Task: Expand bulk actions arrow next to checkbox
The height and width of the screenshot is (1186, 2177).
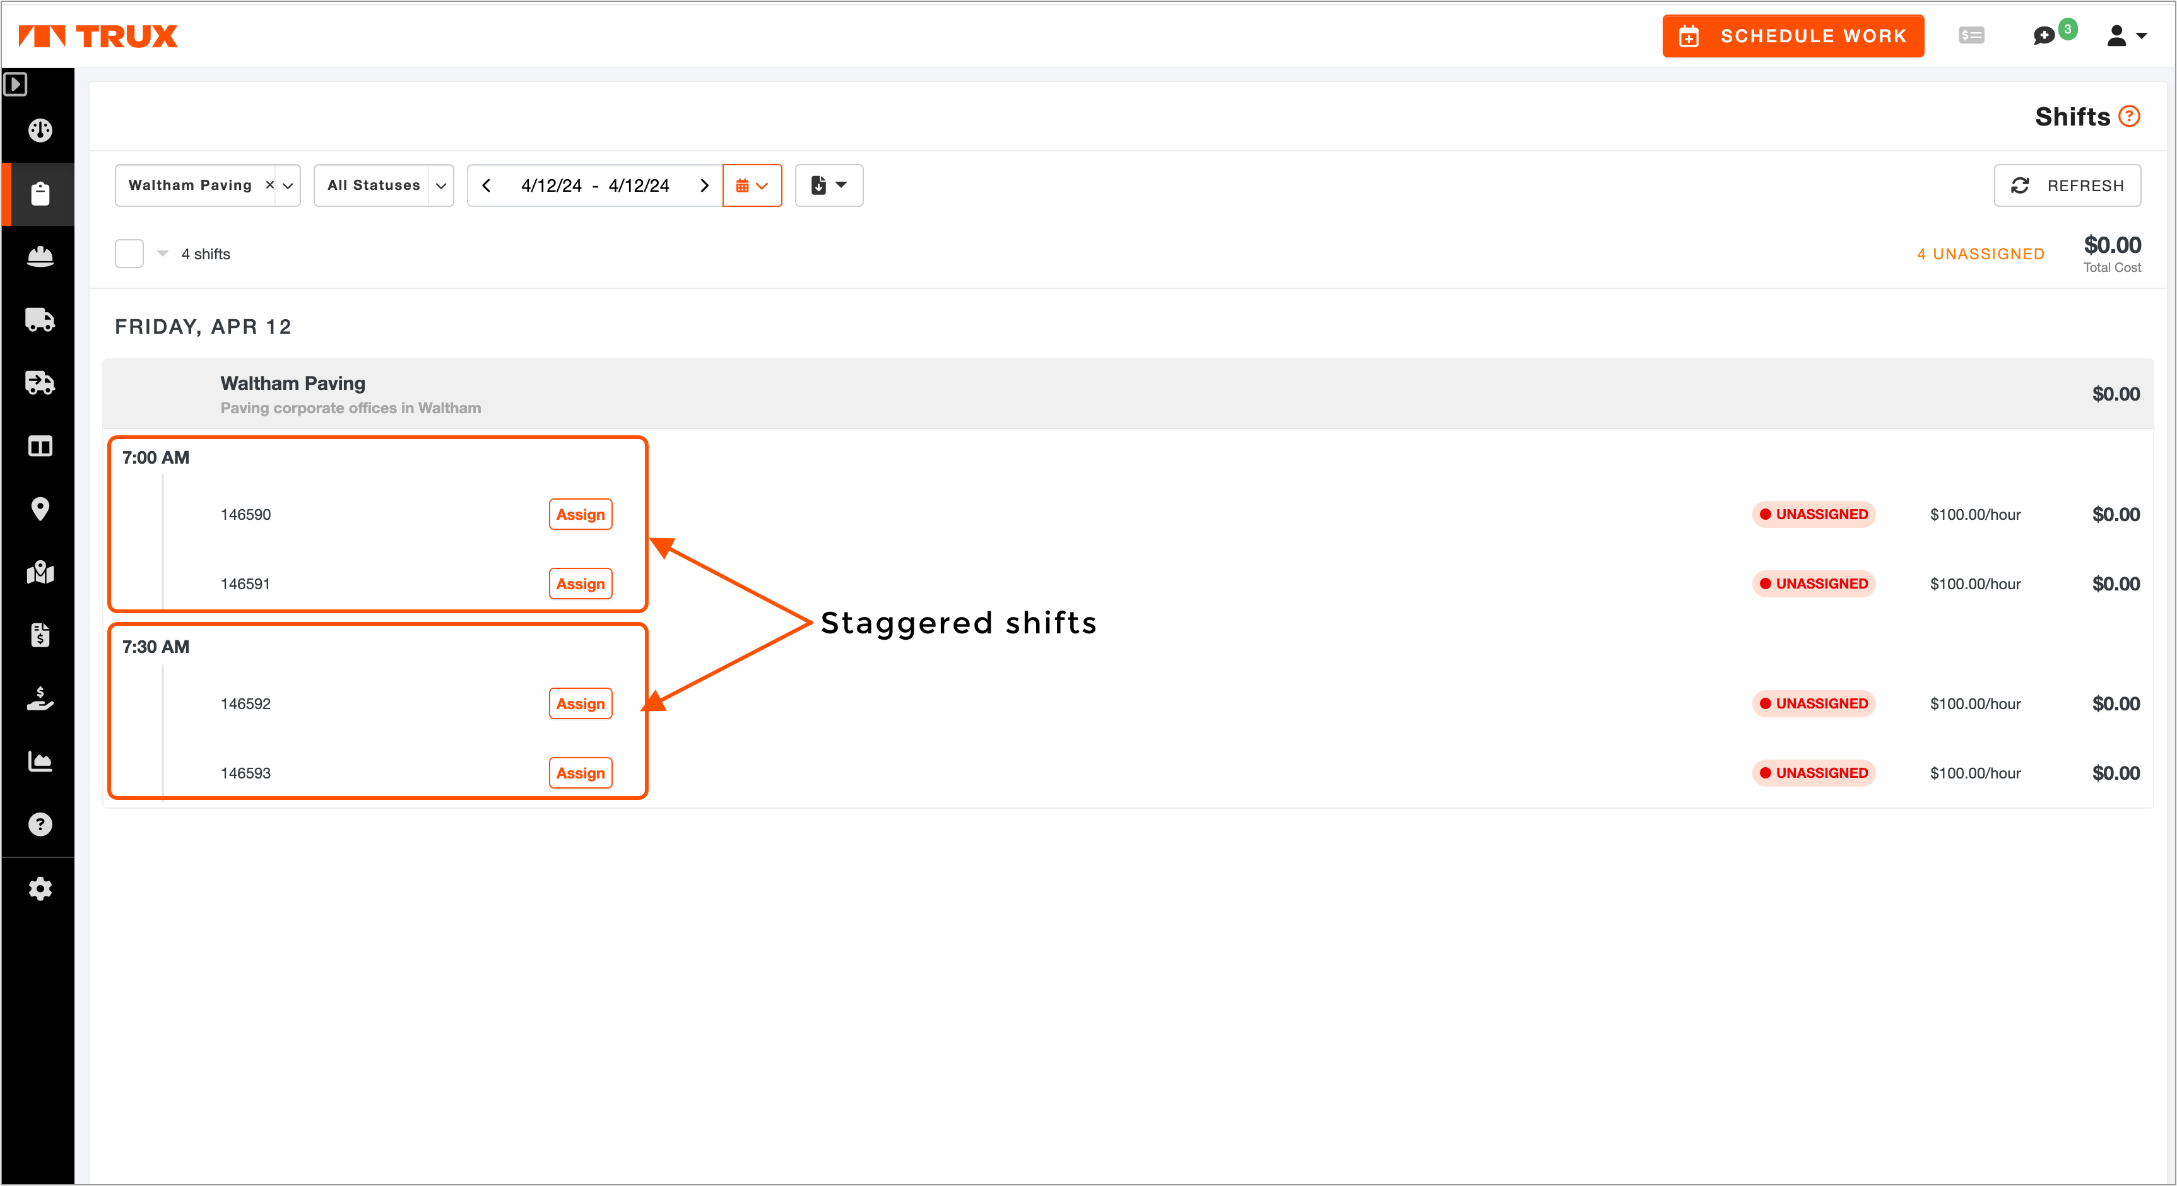Action: 163,254
